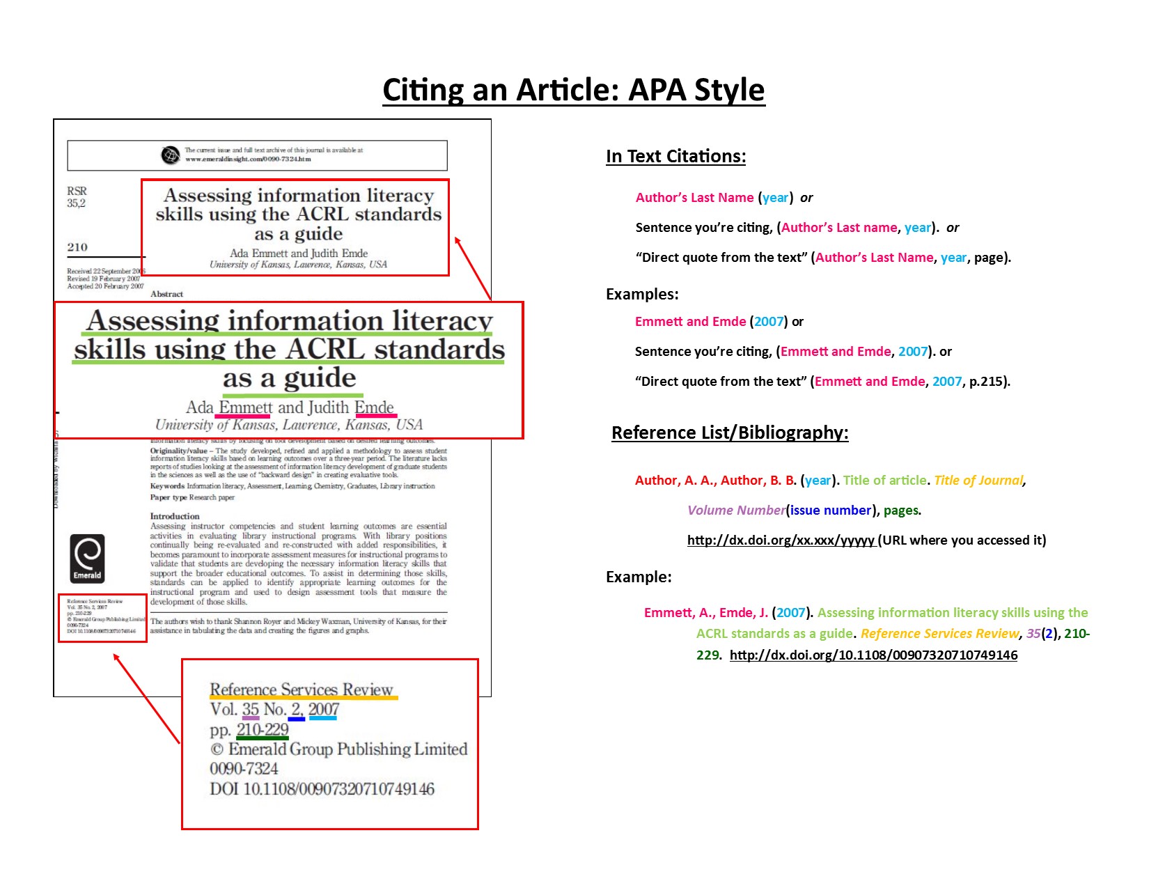Click the Emerald publisher logo
1149x888 pixels.
point(87,558)
